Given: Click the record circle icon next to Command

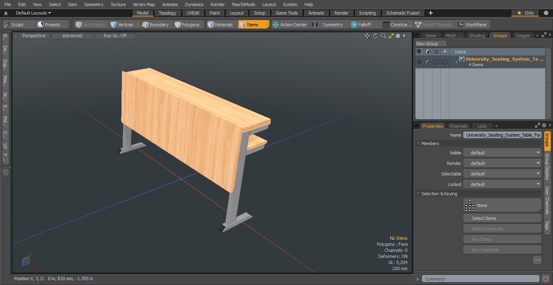Looking at the screenshot, I should coord(545,279).
